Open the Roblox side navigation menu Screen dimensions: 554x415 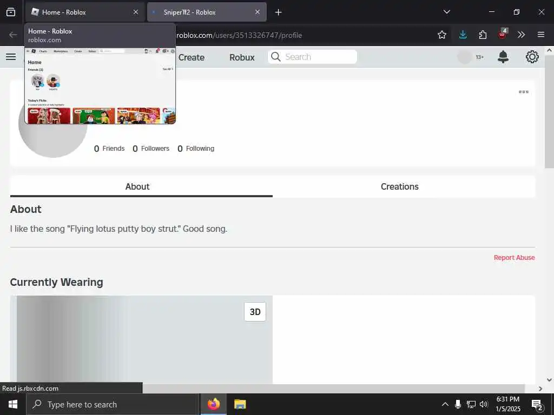[11, 56]
